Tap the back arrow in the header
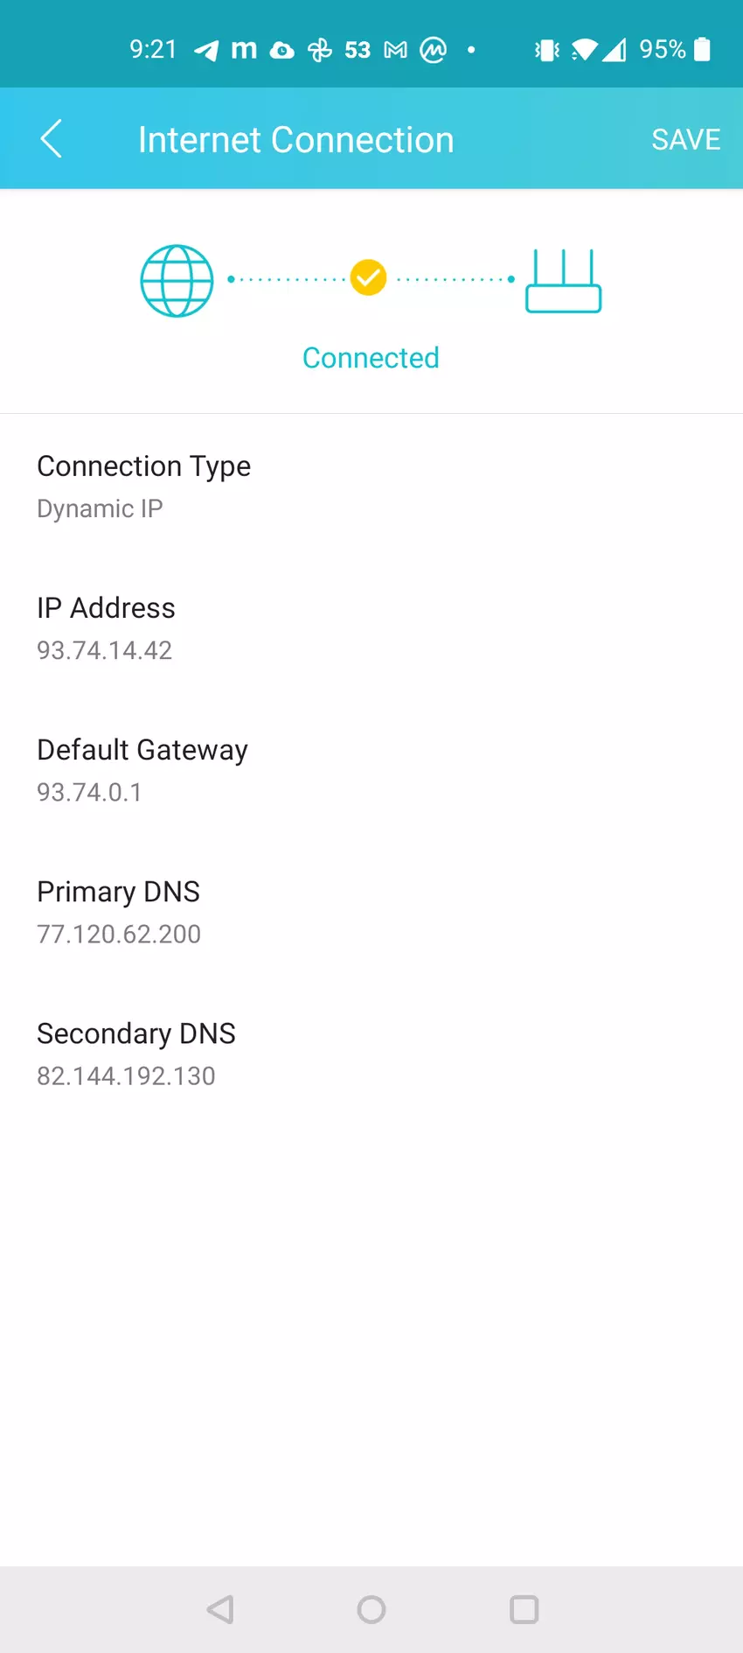Image resolution: width=743 pixels, height=1653 pixels. tap(52, 139)
